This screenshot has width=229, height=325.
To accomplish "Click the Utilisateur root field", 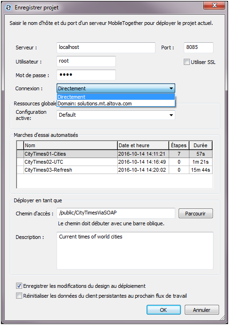I will (86, 61).
